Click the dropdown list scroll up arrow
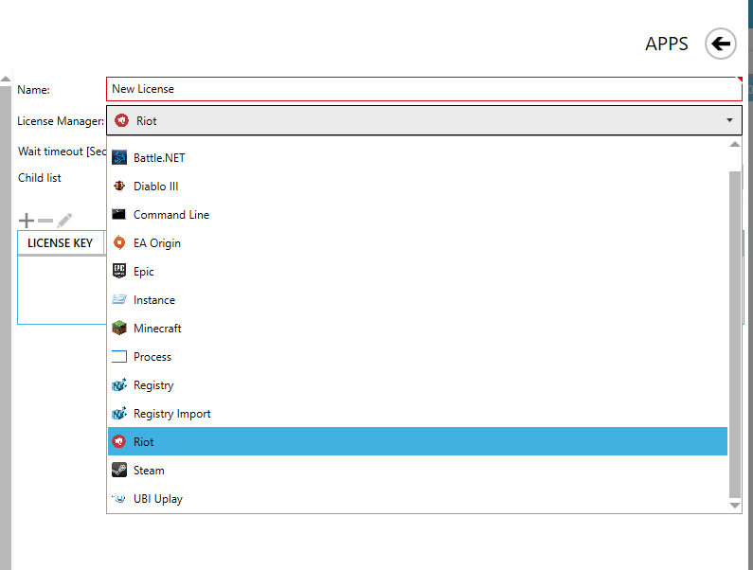The width and height of the screenshot is (753, 570). click(x=734, y=144)
